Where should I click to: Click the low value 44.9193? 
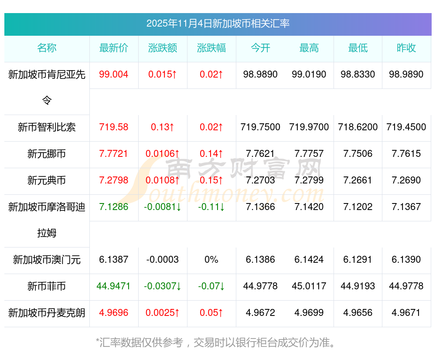pyautogui.click(x=358, y=286)
